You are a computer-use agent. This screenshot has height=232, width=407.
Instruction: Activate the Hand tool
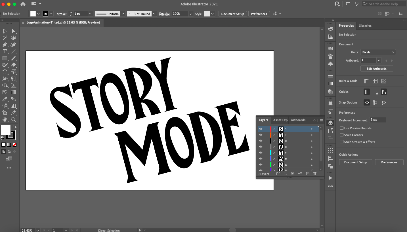(5, 119)
